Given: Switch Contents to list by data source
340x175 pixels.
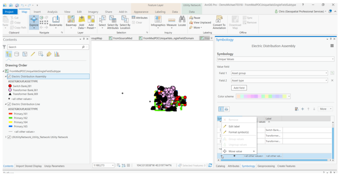Looking at the screenshot, I should coord(16,54).
